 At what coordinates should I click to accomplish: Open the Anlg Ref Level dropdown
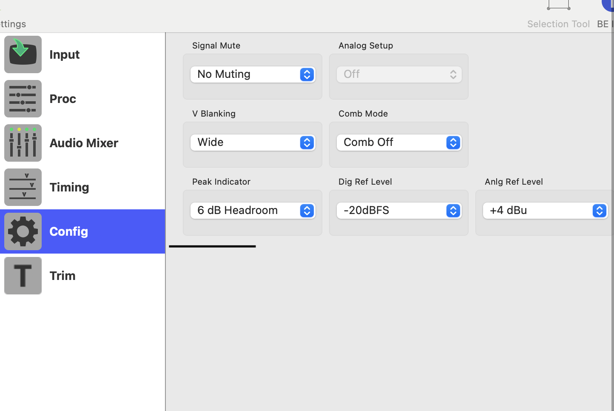pyautogui.click(x=545, y=211)
